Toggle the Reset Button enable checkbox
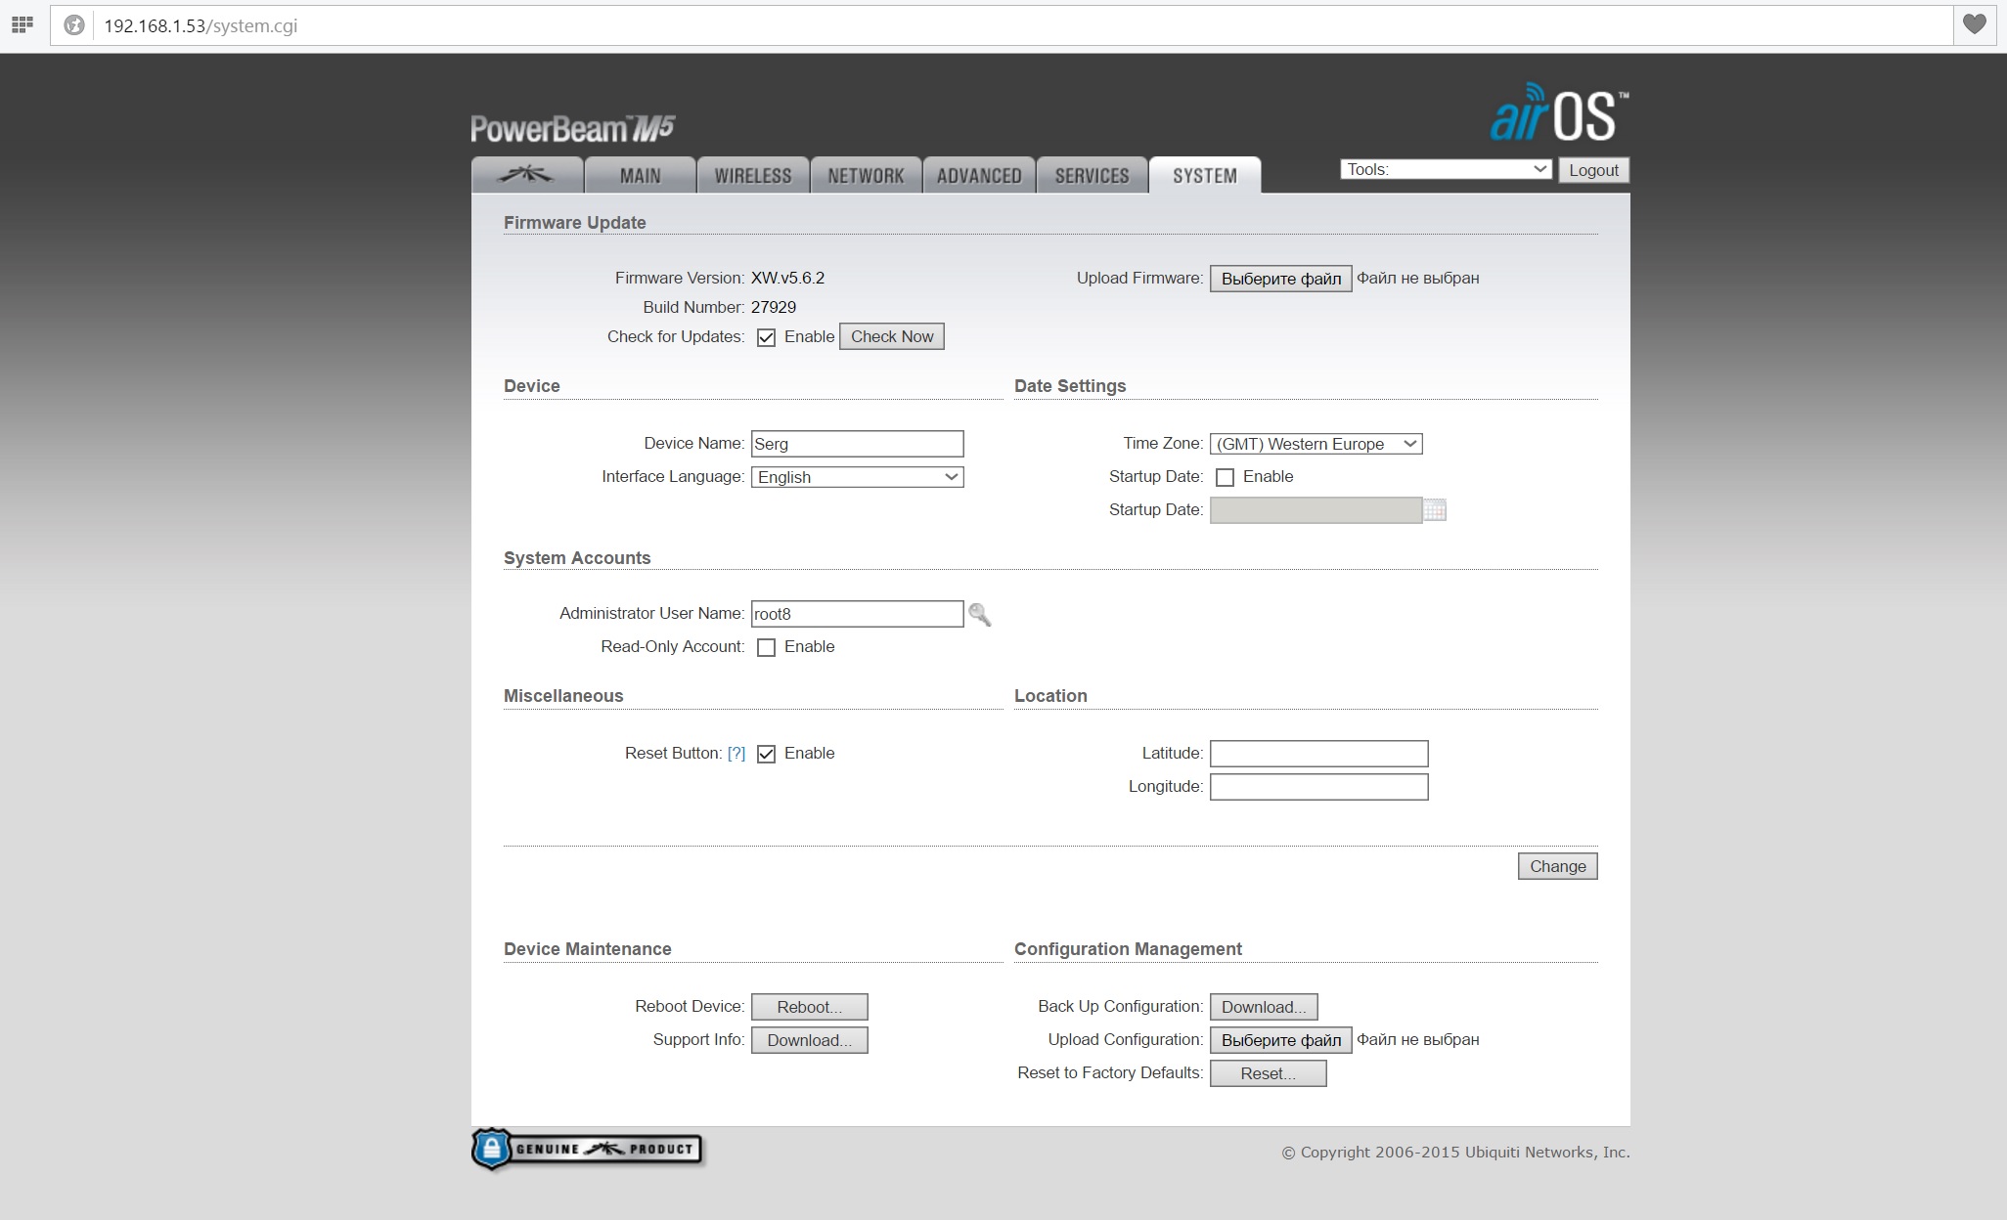 click(x=766, y=754)
